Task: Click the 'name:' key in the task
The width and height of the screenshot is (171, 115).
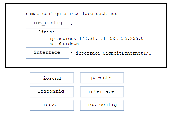Action: point(32,14)
